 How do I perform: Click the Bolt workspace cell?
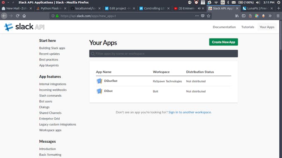156,91
